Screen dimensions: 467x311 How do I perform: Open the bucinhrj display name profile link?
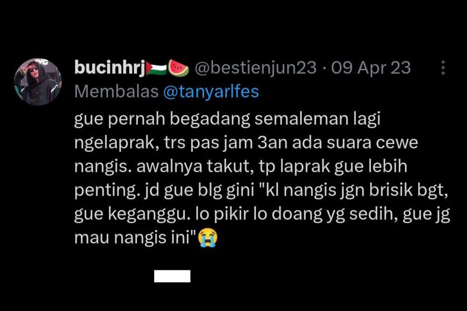tap(110, 68)
